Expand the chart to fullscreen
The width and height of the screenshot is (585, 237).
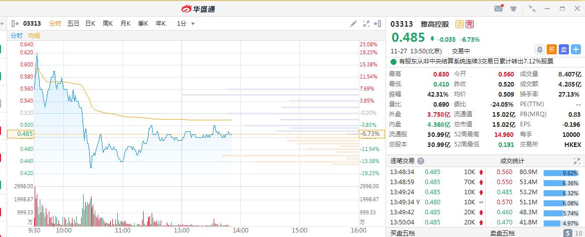point(366,24)
